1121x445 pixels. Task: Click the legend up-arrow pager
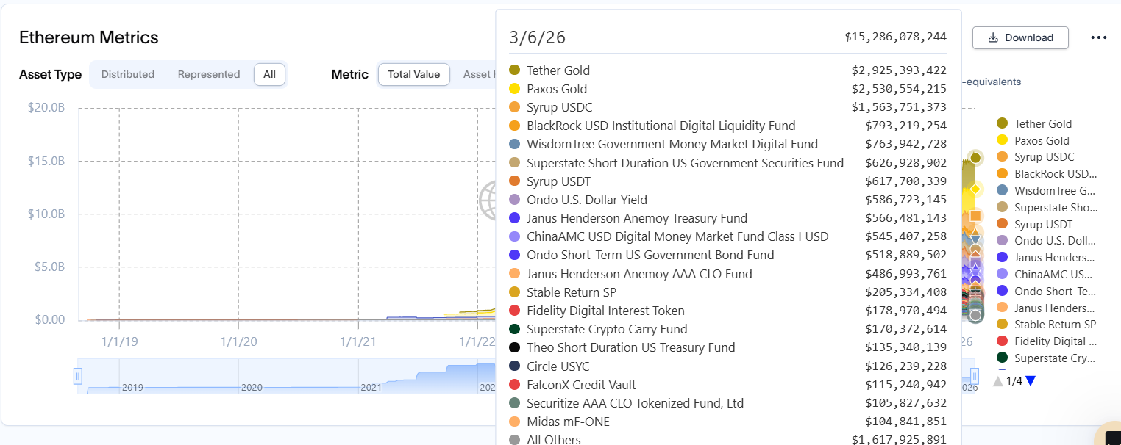pos(997,380)
